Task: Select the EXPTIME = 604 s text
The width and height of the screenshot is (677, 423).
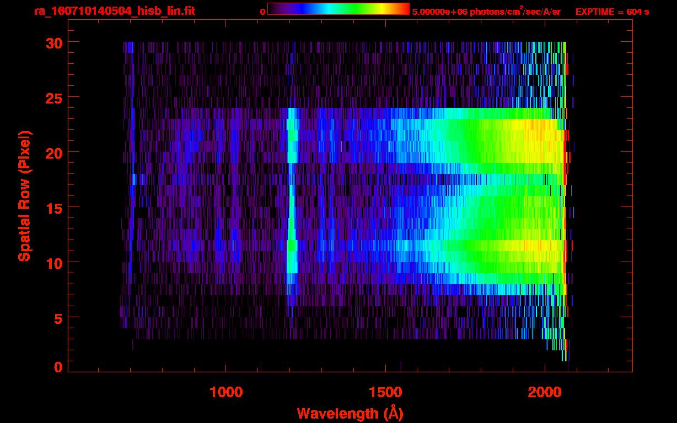Action: click(x=612, y=12)
